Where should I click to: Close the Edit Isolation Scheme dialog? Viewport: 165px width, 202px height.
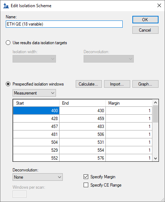point(159,5)
